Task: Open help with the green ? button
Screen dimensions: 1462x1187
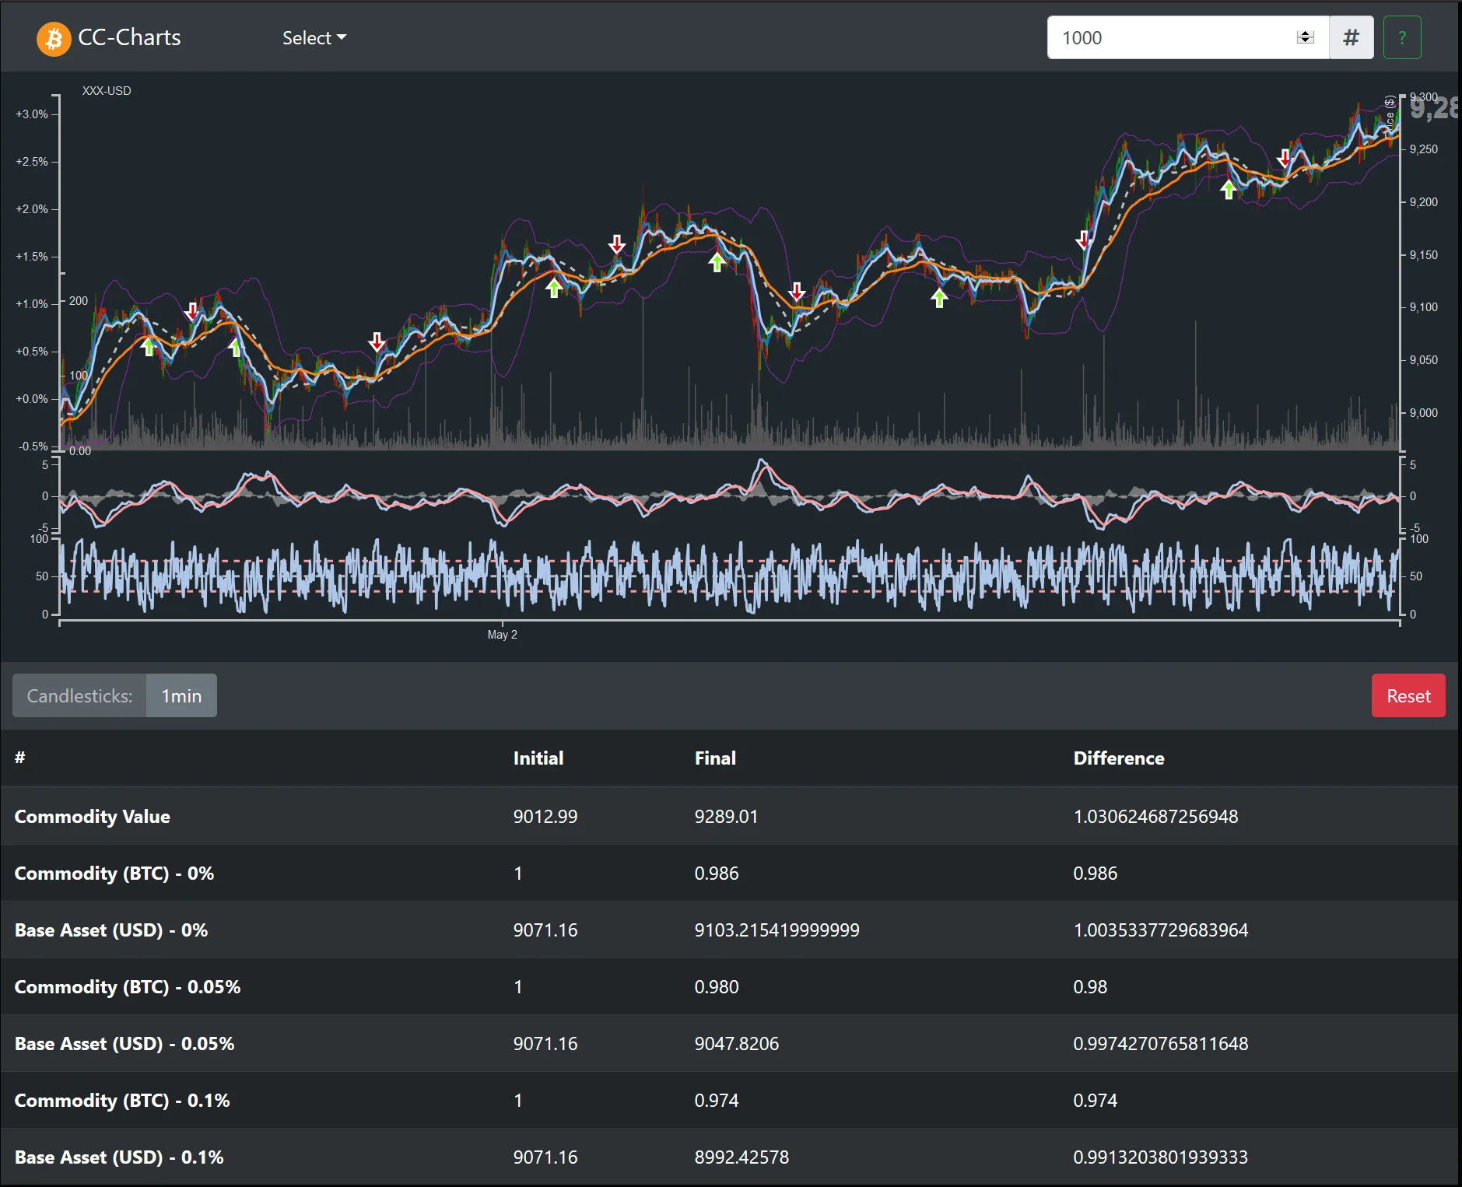Action: point(1401,38)
